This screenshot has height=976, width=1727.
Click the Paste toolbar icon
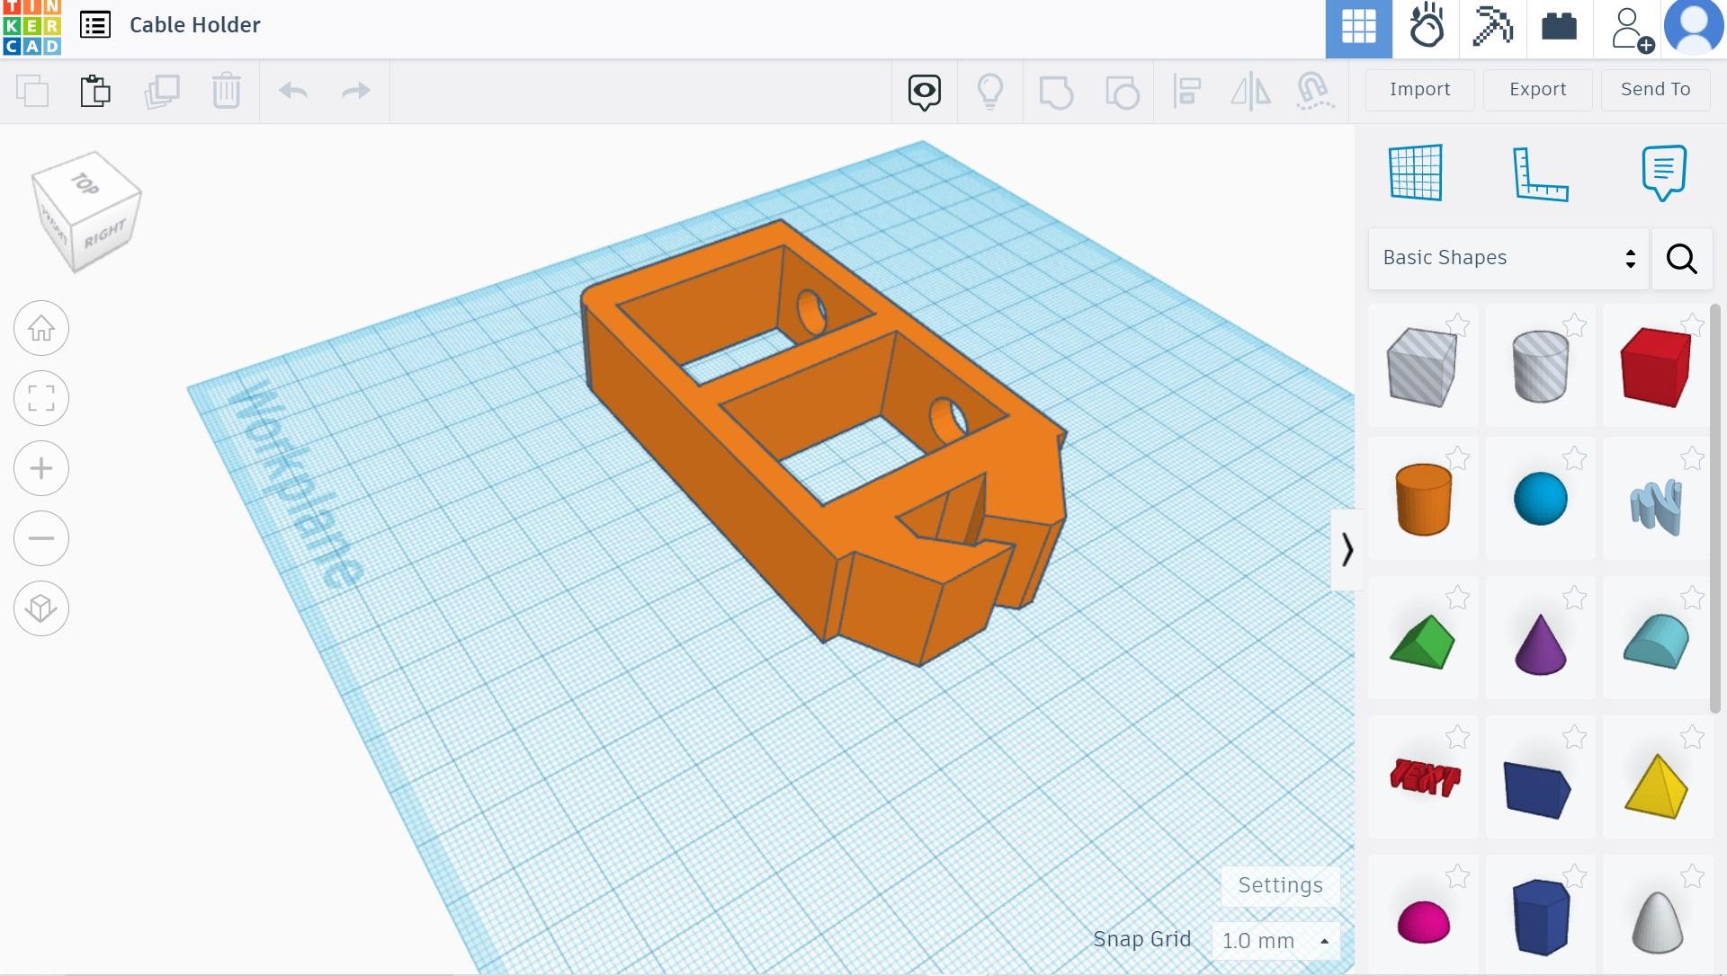(95, 91)
